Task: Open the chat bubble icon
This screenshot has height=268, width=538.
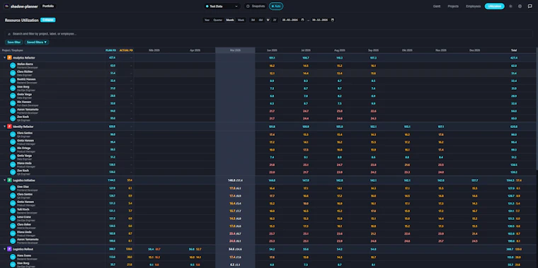Action: coord(530,6)
